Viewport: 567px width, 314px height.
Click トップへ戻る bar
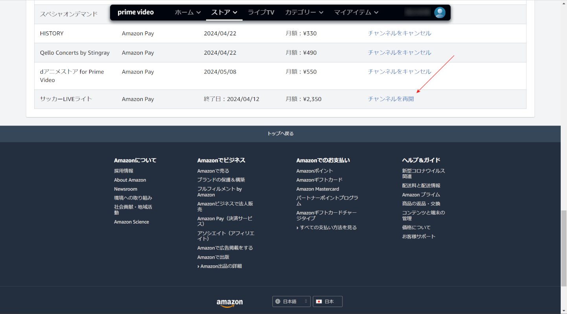tap(280, 134)
